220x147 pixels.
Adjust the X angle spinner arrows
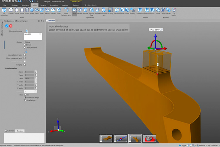[36, 81]
